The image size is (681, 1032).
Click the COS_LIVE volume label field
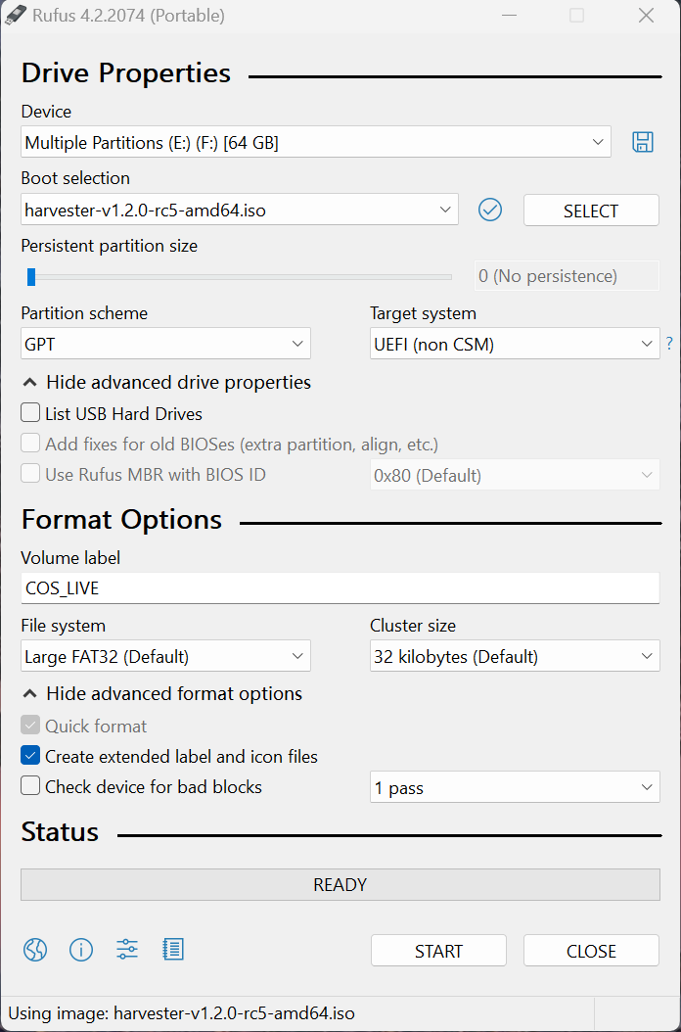(340, 587)
